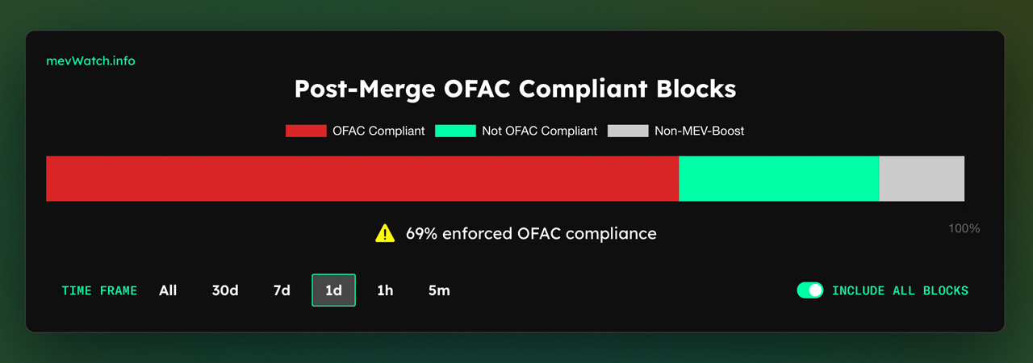The height and width of the screenshot is (363, 1033).
Task: Switch time frame to 7d
Action: (x=282, y=290)
